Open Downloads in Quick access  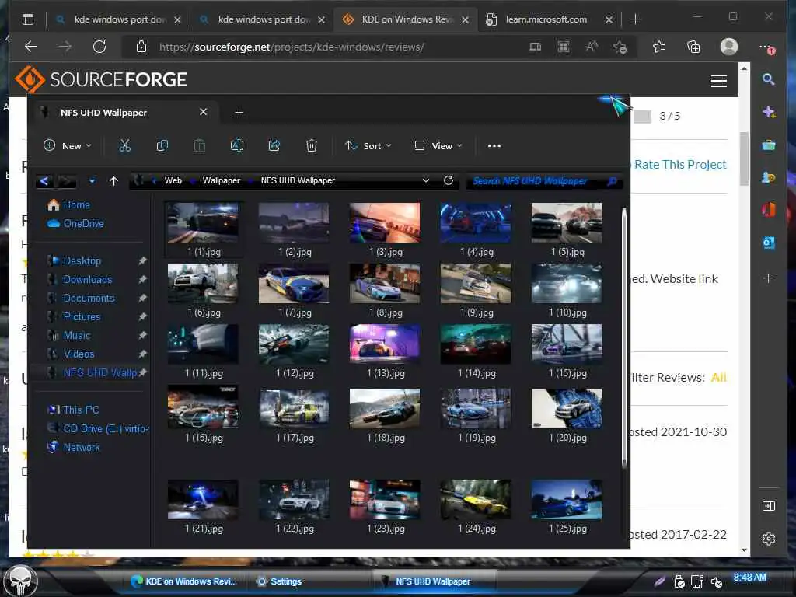click(x=87, y=279)
